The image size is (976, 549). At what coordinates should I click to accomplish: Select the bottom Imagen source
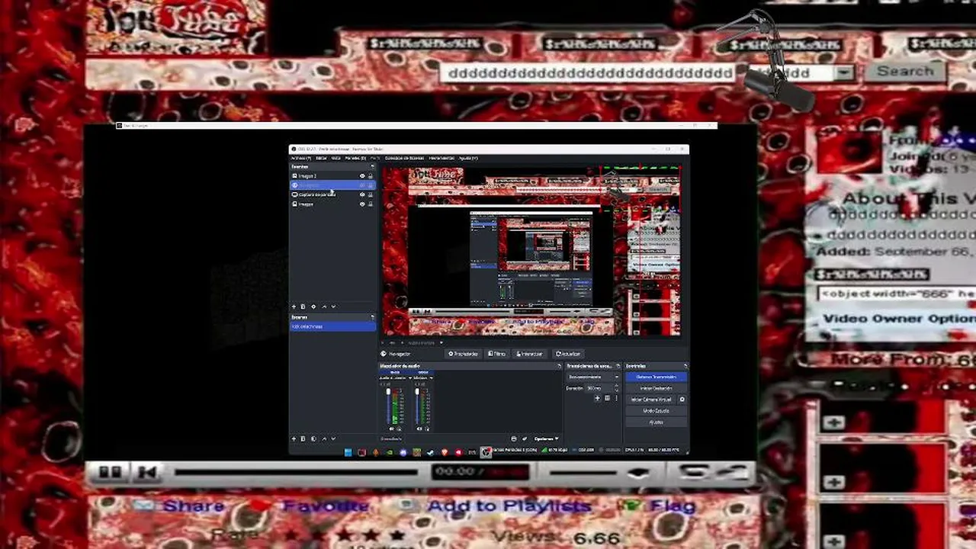pyautogui.click(x=332, y=204)
